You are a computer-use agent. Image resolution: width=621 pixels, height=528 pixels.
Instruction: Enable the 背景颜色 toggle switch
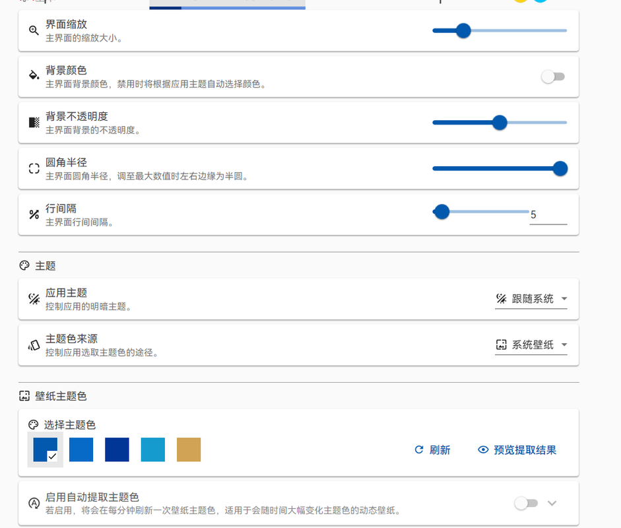coord(553,77)
